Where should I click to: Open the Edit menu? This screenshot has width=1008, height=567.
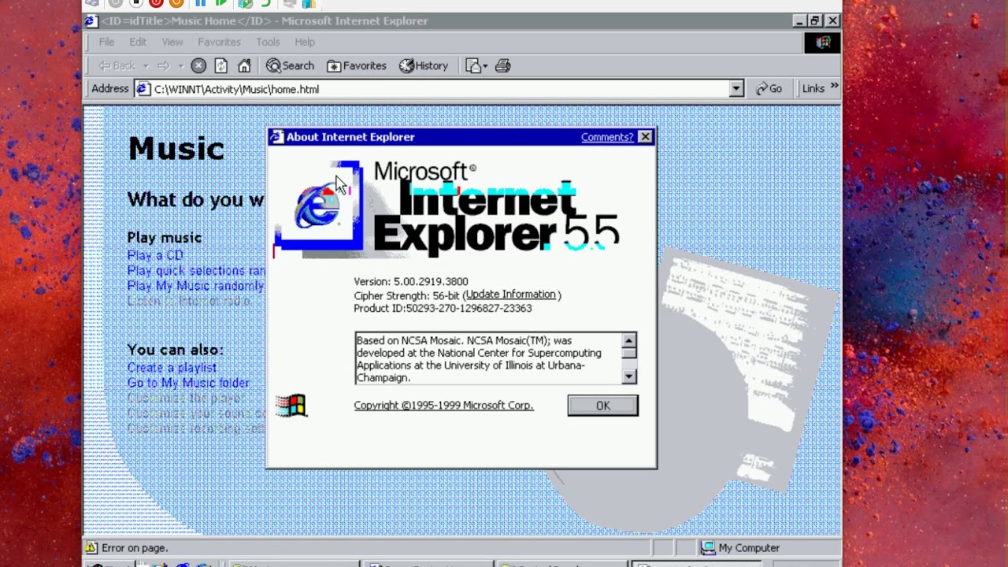138,42
